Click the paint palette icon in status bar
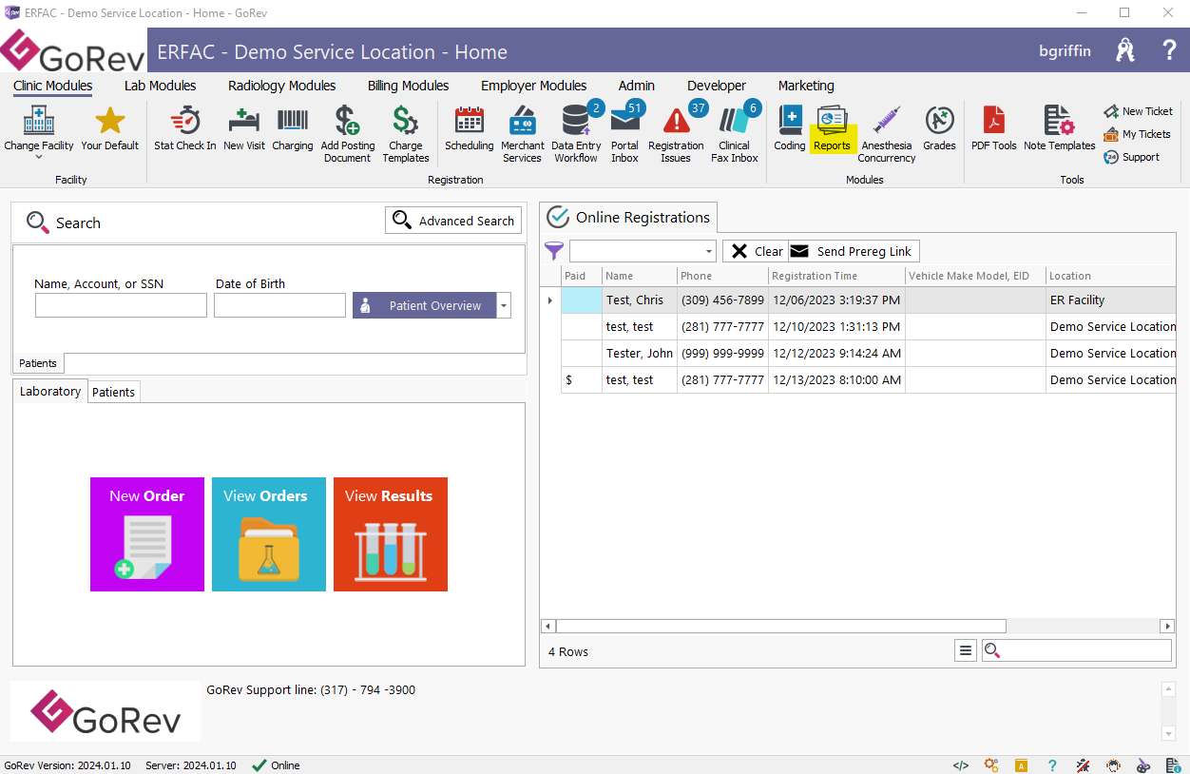 click(x=1143, y=765)
